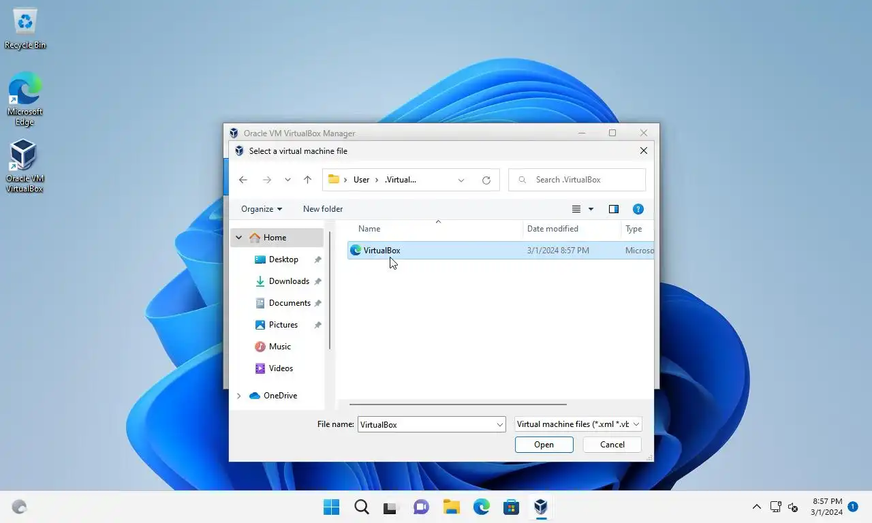This screenshot has width=872, height=523.
Task: Unpin Desktop using its pin icon
Action: [317, 259]
